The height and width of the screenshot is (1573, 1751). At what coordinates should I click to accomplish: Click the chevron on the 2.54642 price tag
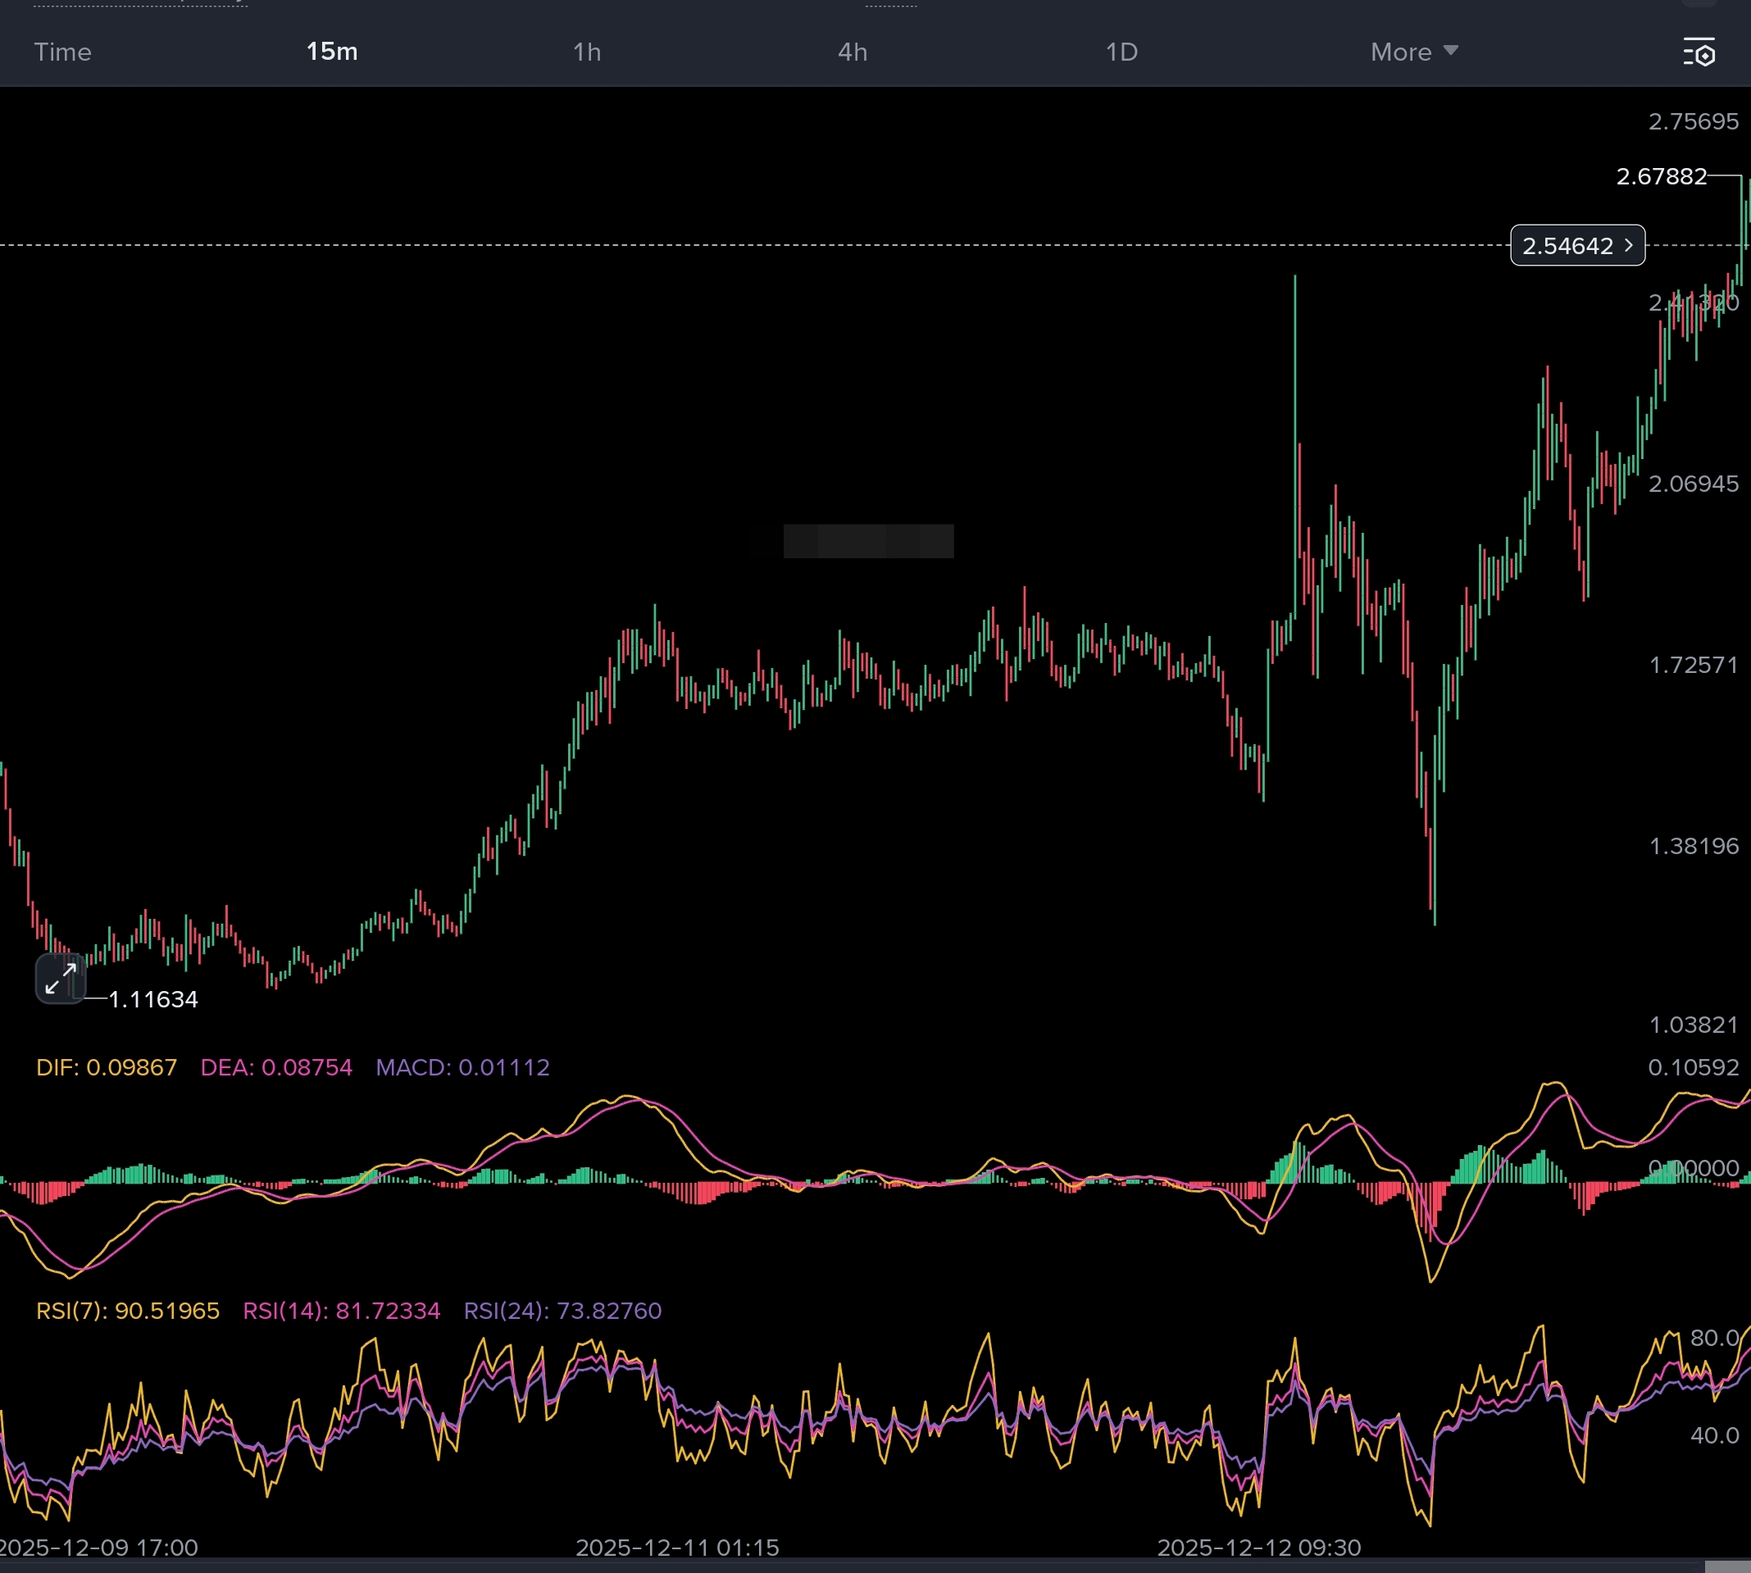[1628, 245]
